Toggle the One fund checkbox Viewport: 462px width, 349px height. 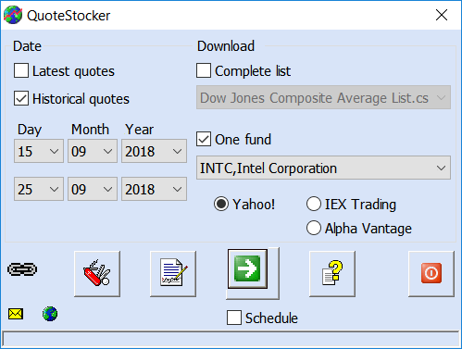204,139
